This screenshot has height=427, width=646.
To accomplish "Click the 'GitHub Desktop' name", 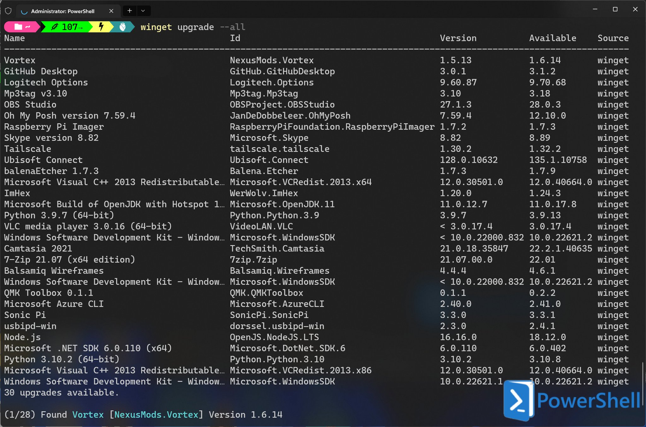I will pyautogui.click(x=41, y=72).
